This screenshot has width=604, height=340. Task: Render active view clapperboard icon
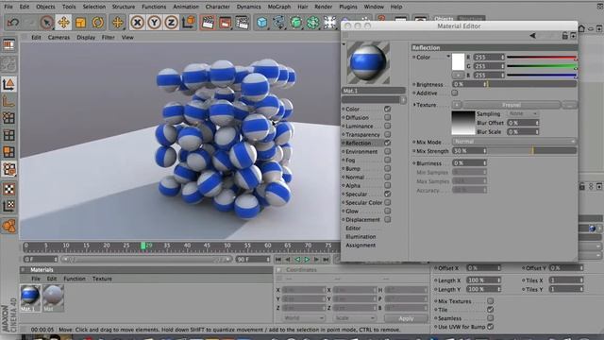coord(208,23)
